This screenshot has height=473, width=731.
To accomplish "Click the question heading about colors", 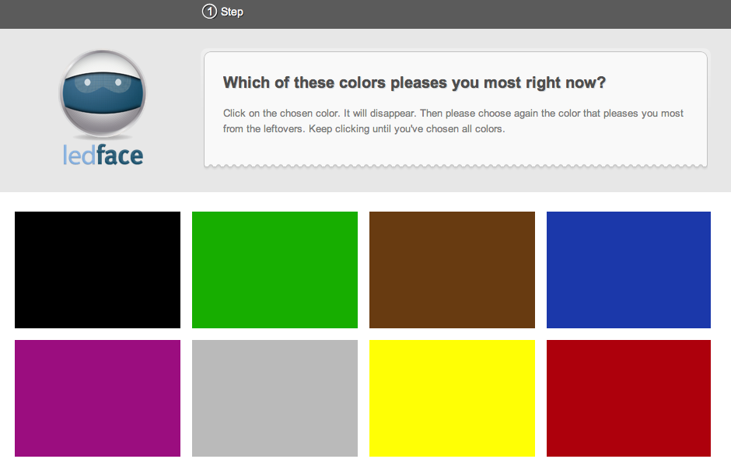I will [414, 82].
